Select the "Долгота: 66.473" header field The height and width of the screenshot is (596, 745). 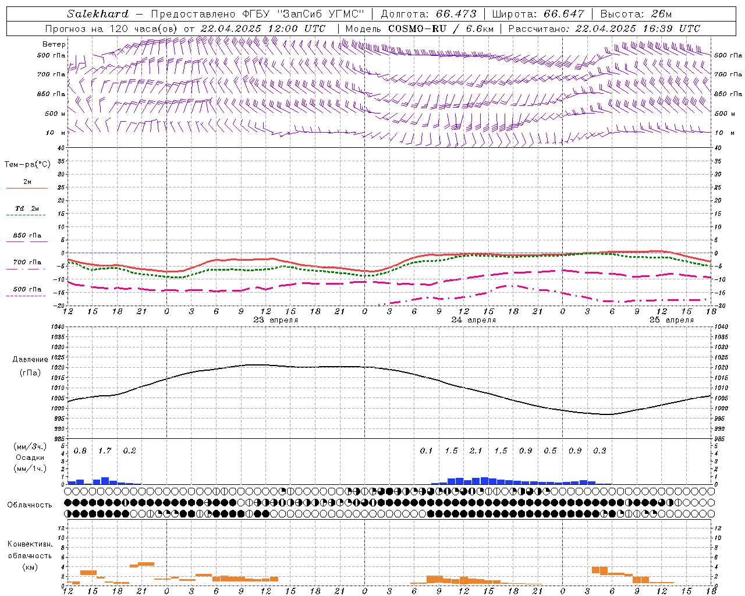click(429, 14)
